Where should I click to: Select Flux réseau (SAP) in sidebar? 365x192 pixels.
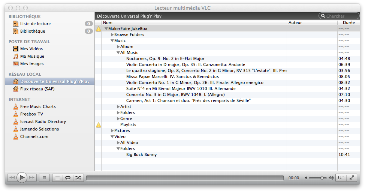click(37, 89)
